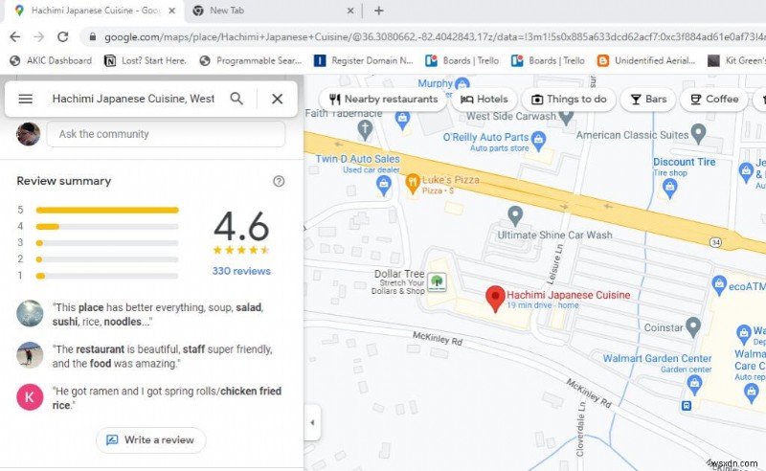
Task: Click the American Classic Suites pin
Action: click(699, 133)
